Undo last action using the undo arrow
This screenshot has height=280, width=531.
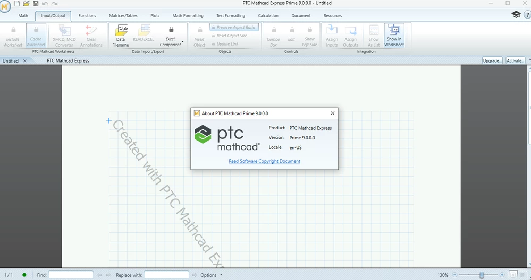click(45, 4)
